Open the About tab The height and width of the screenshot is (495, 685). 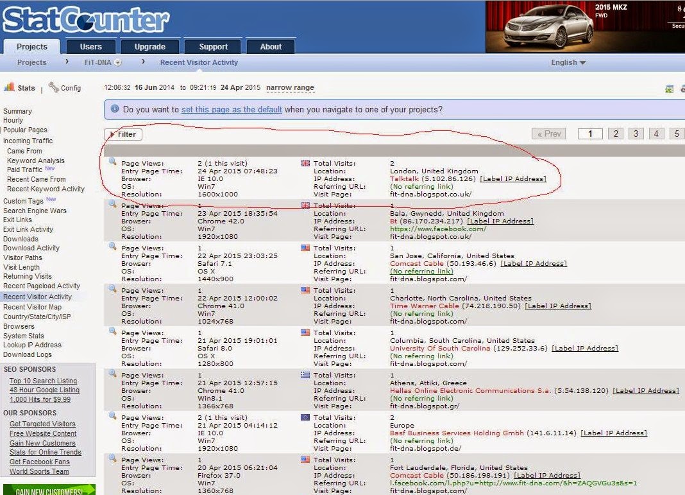(x=271, y=47)
